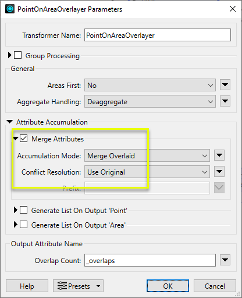Enable the Group Processing checkbox

17,55
